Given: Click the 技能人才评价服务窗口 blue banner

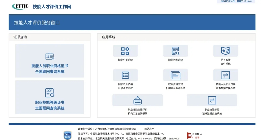Looking at the screenshot, I should tap(132, 23).
